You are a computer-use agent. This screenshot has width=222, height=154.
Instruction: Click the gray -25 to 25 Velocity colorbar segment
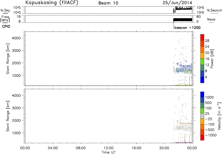coord(202,116)
